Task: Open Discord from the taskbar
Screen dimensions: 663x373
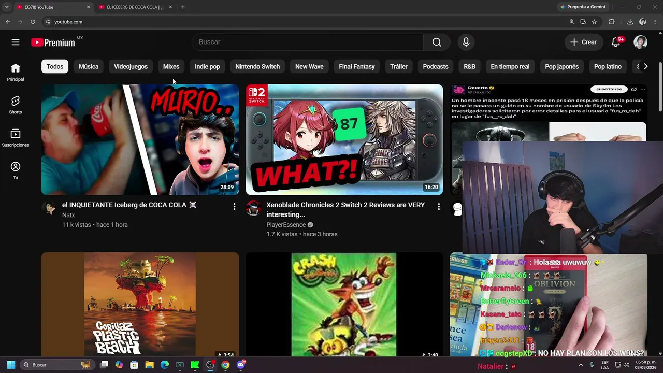Action: 240,365
